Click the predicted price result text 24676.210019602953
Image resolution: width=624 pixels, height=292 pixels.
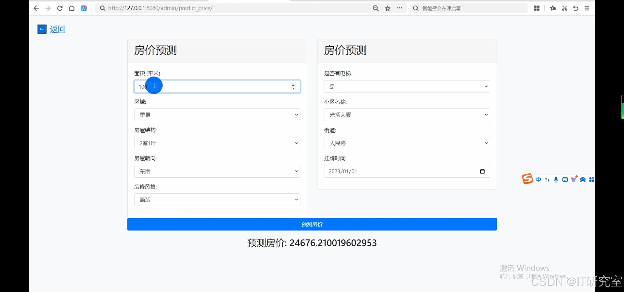pyautogui.click(x=333, y=243)
